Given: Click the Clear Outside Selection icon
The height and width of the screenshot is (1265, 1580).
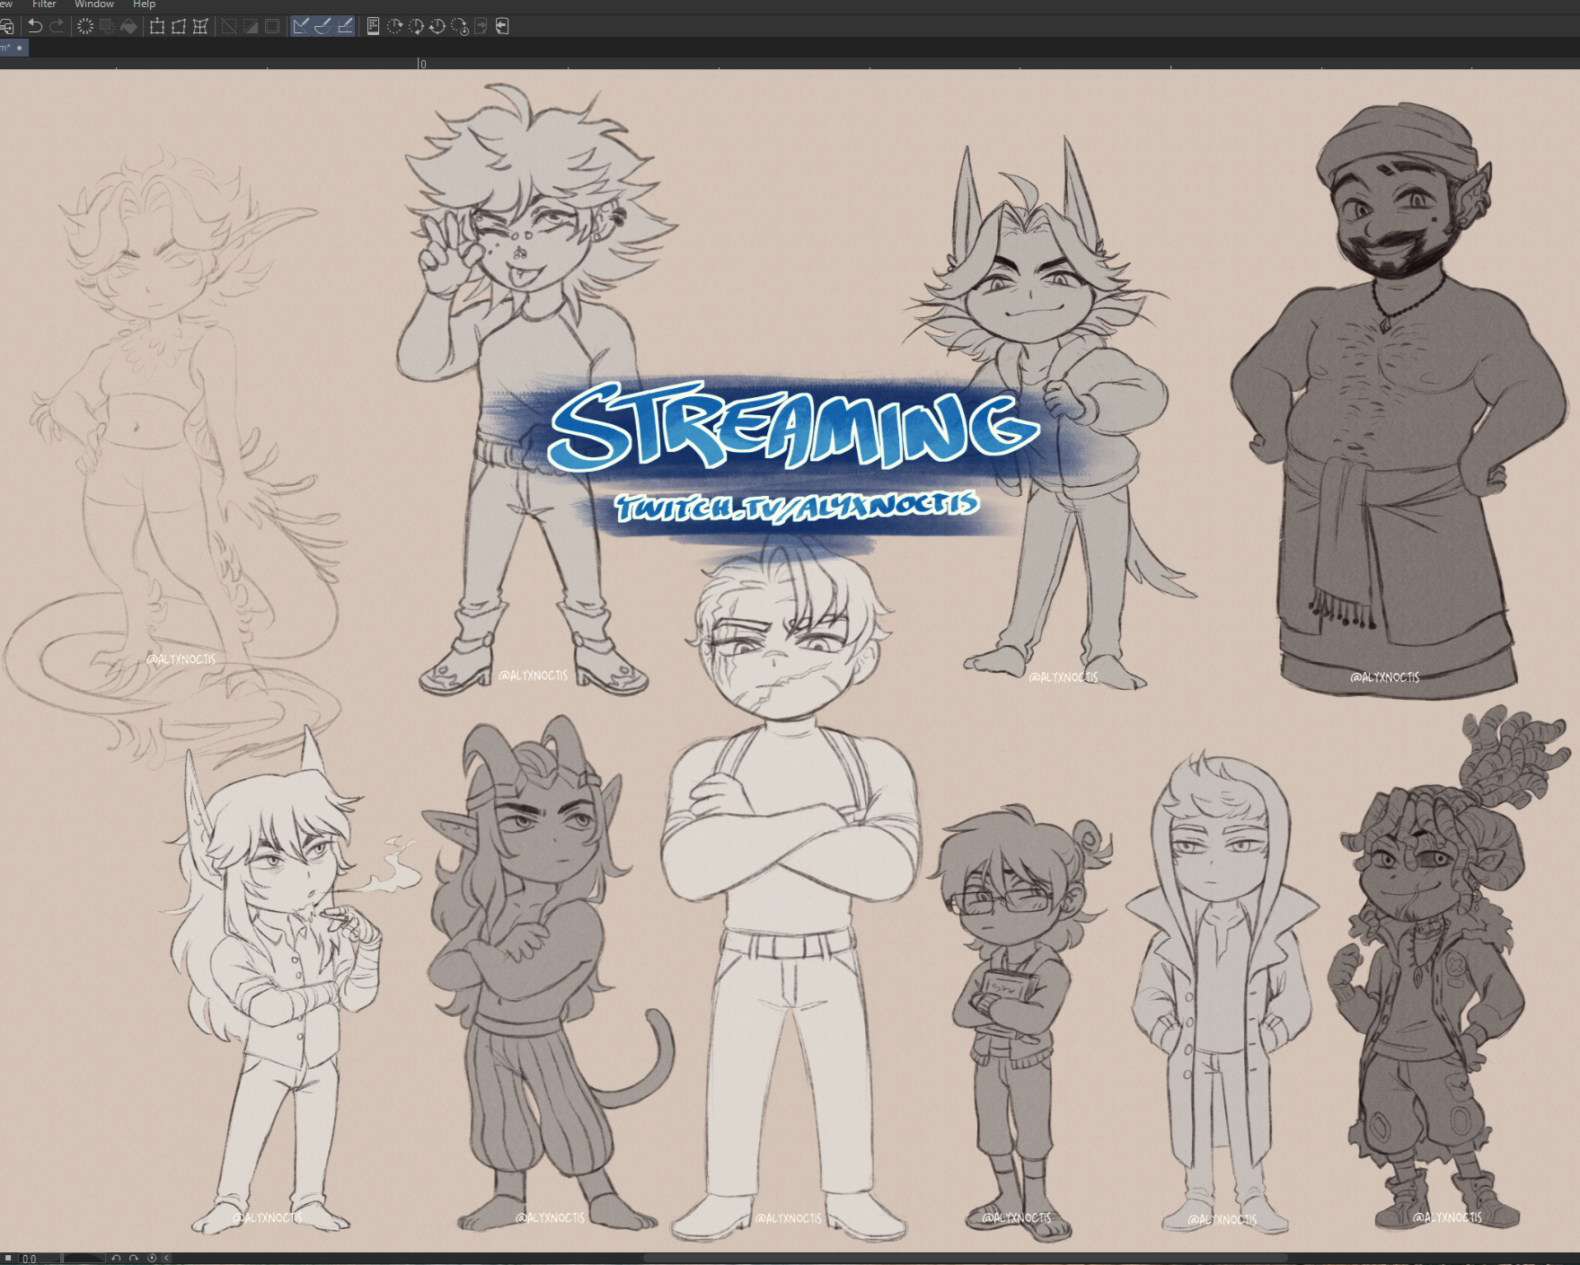Looking at the screenshot, I should pyautogui.click(x=107, y=26).
